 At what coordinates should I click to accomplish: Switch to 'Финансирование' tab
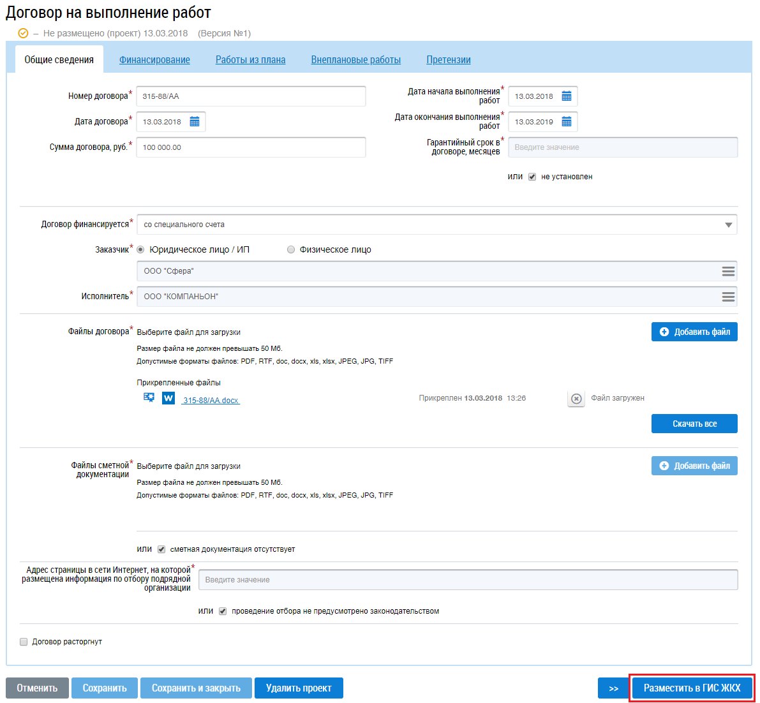click(x=154, y=60)
